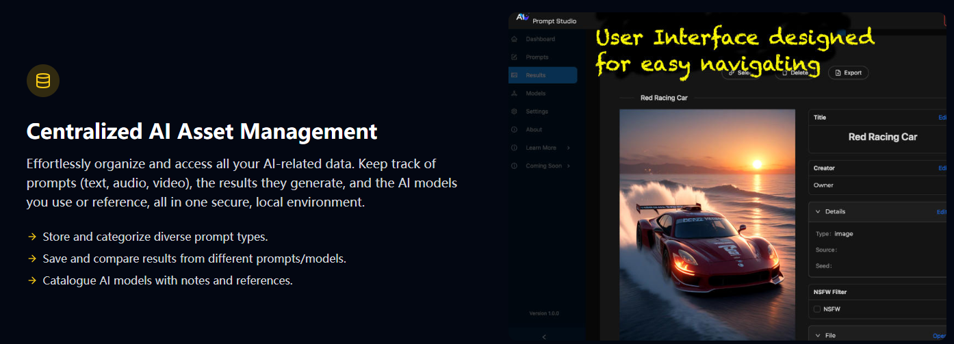
Task: Click the Results image icon in sidebar
Action: tap(515, 75)
